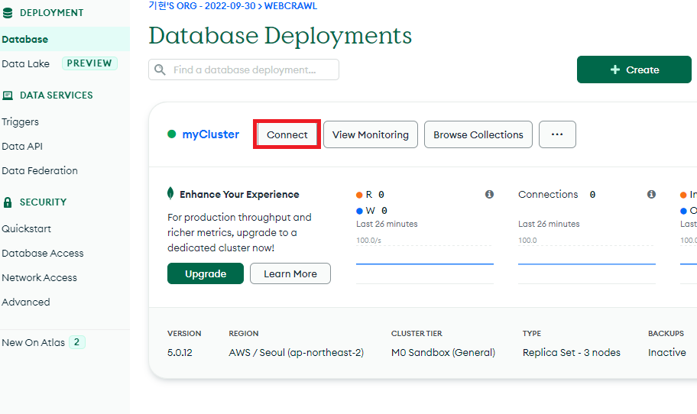Click the PREVIEW badge next to Data Lake
The image size is (697, 414).
tap(89, 63)
